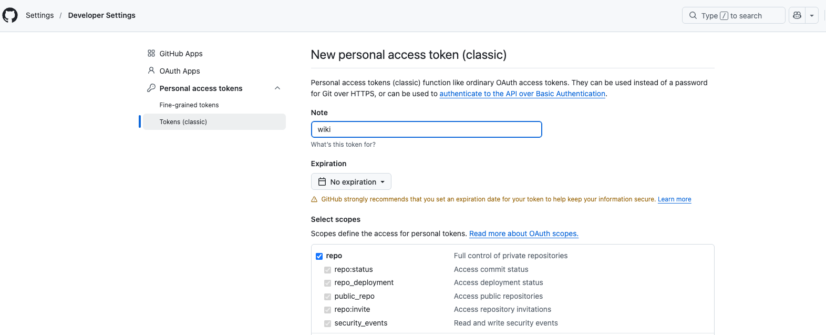The width and height of the screenshot is (826, 335).
Task: Open the dropdown arrow beside Copilot
Action: [812, 15]
